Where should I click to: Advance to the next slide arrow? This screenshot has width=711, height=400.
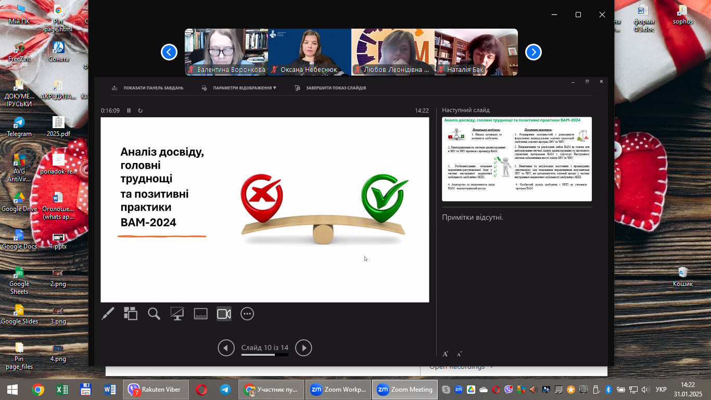point(303,348)
